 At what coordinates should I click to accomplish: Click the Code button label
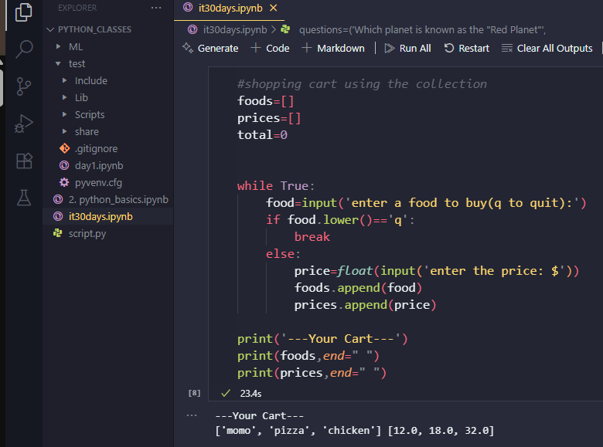(278, 49)
